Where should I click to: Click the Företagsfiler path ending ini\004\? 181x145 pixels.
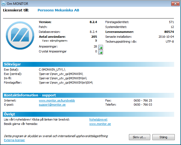(66, 83)
